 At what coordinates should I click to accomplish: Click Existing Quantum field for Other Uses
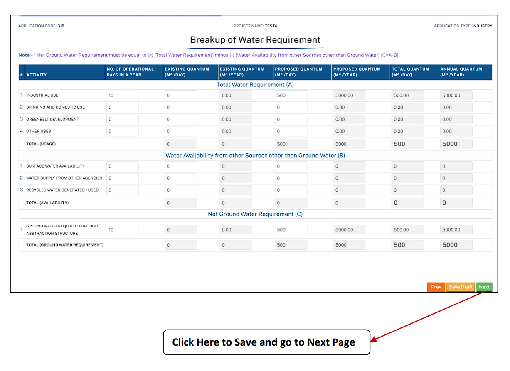[x=180, y=131]
